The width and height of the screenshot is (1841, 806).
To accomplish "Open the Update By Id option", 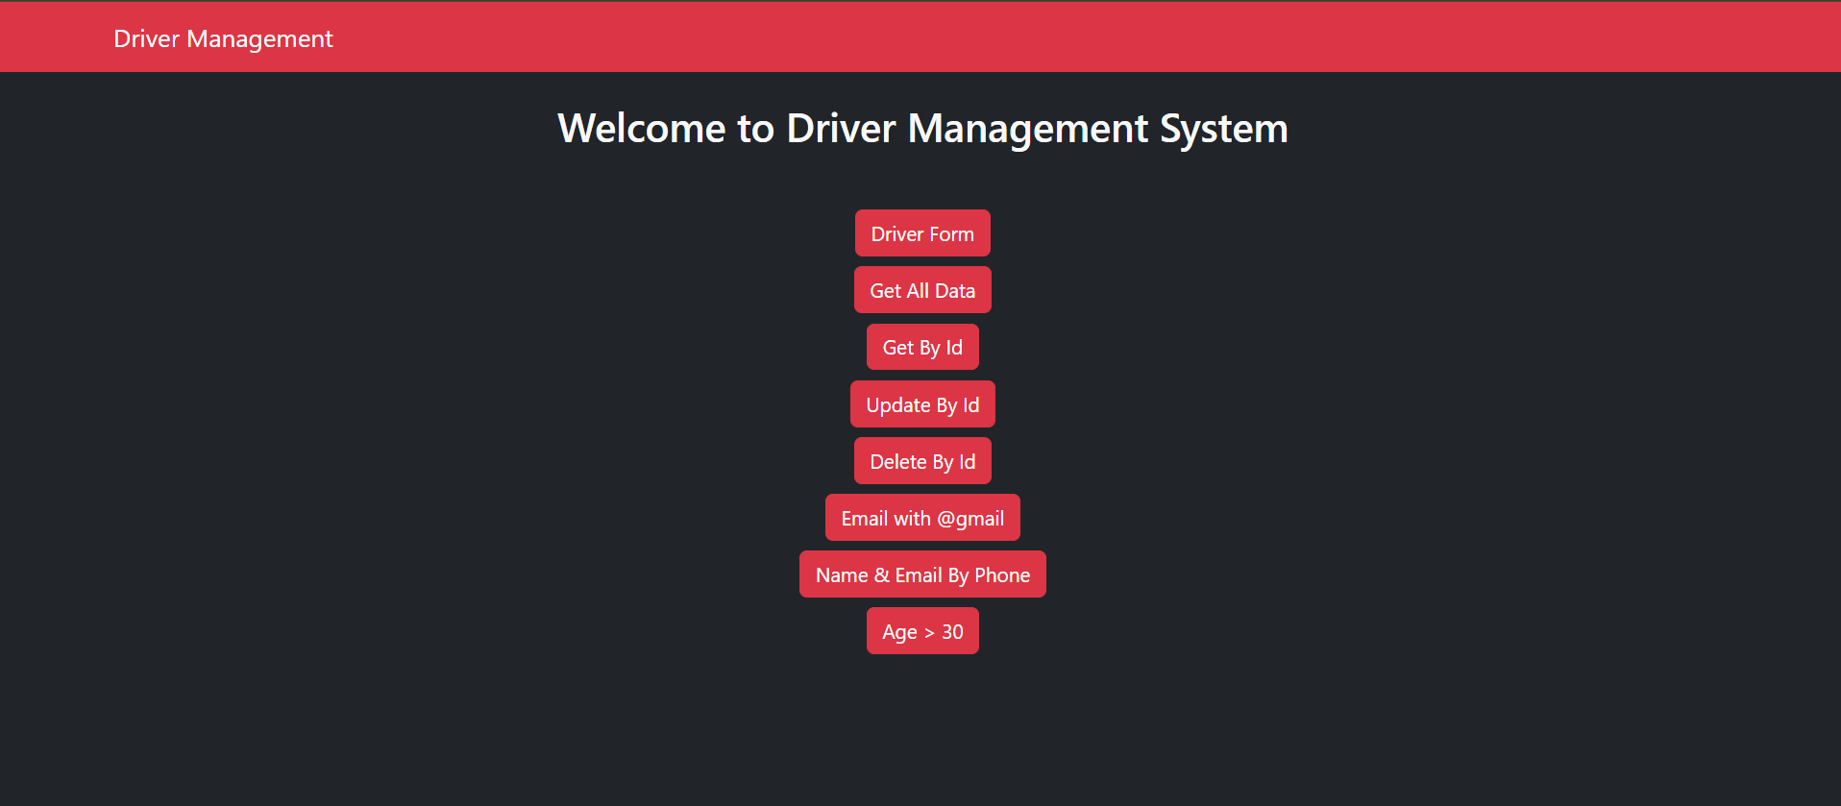I will coord(921,404).
